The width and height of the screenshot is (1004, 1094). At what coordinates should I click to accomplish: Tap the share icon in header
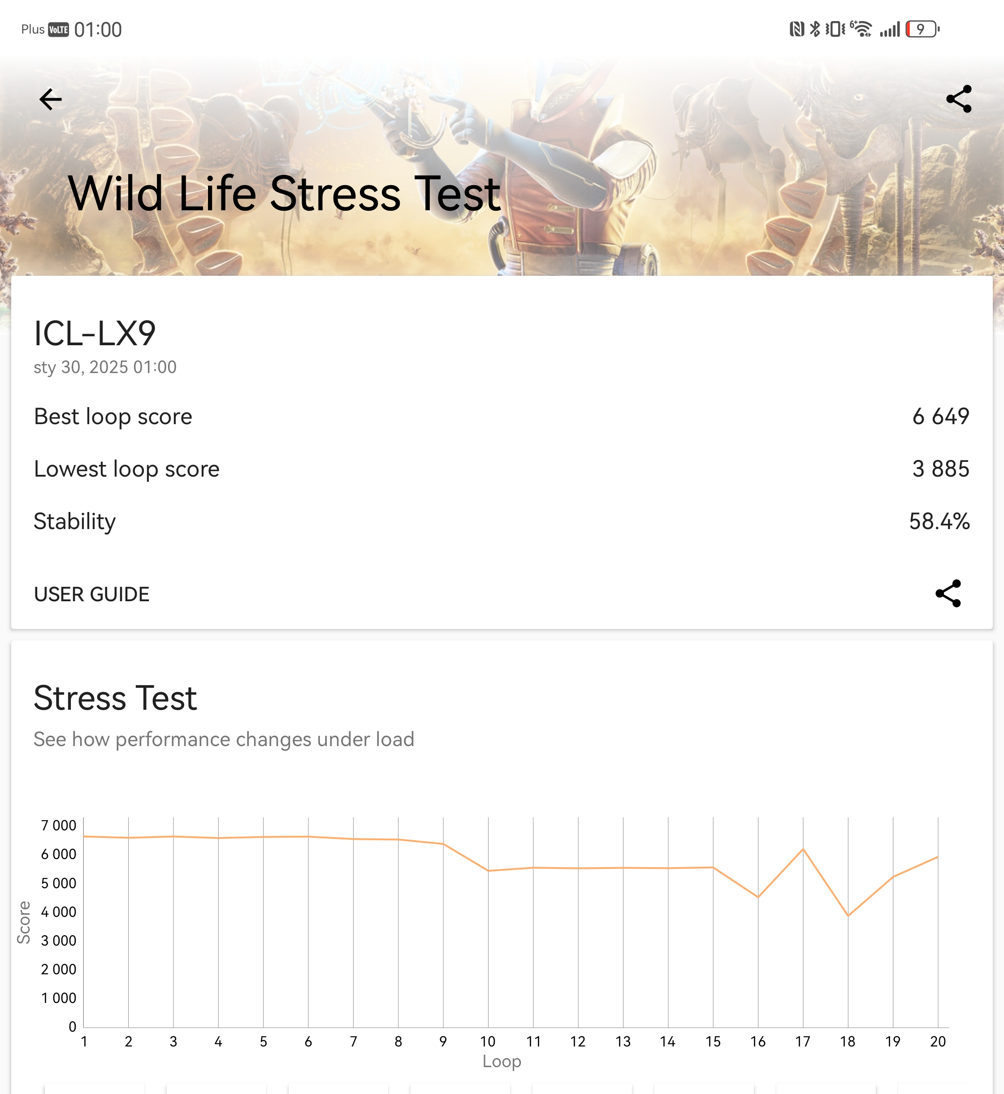point(958,99)
